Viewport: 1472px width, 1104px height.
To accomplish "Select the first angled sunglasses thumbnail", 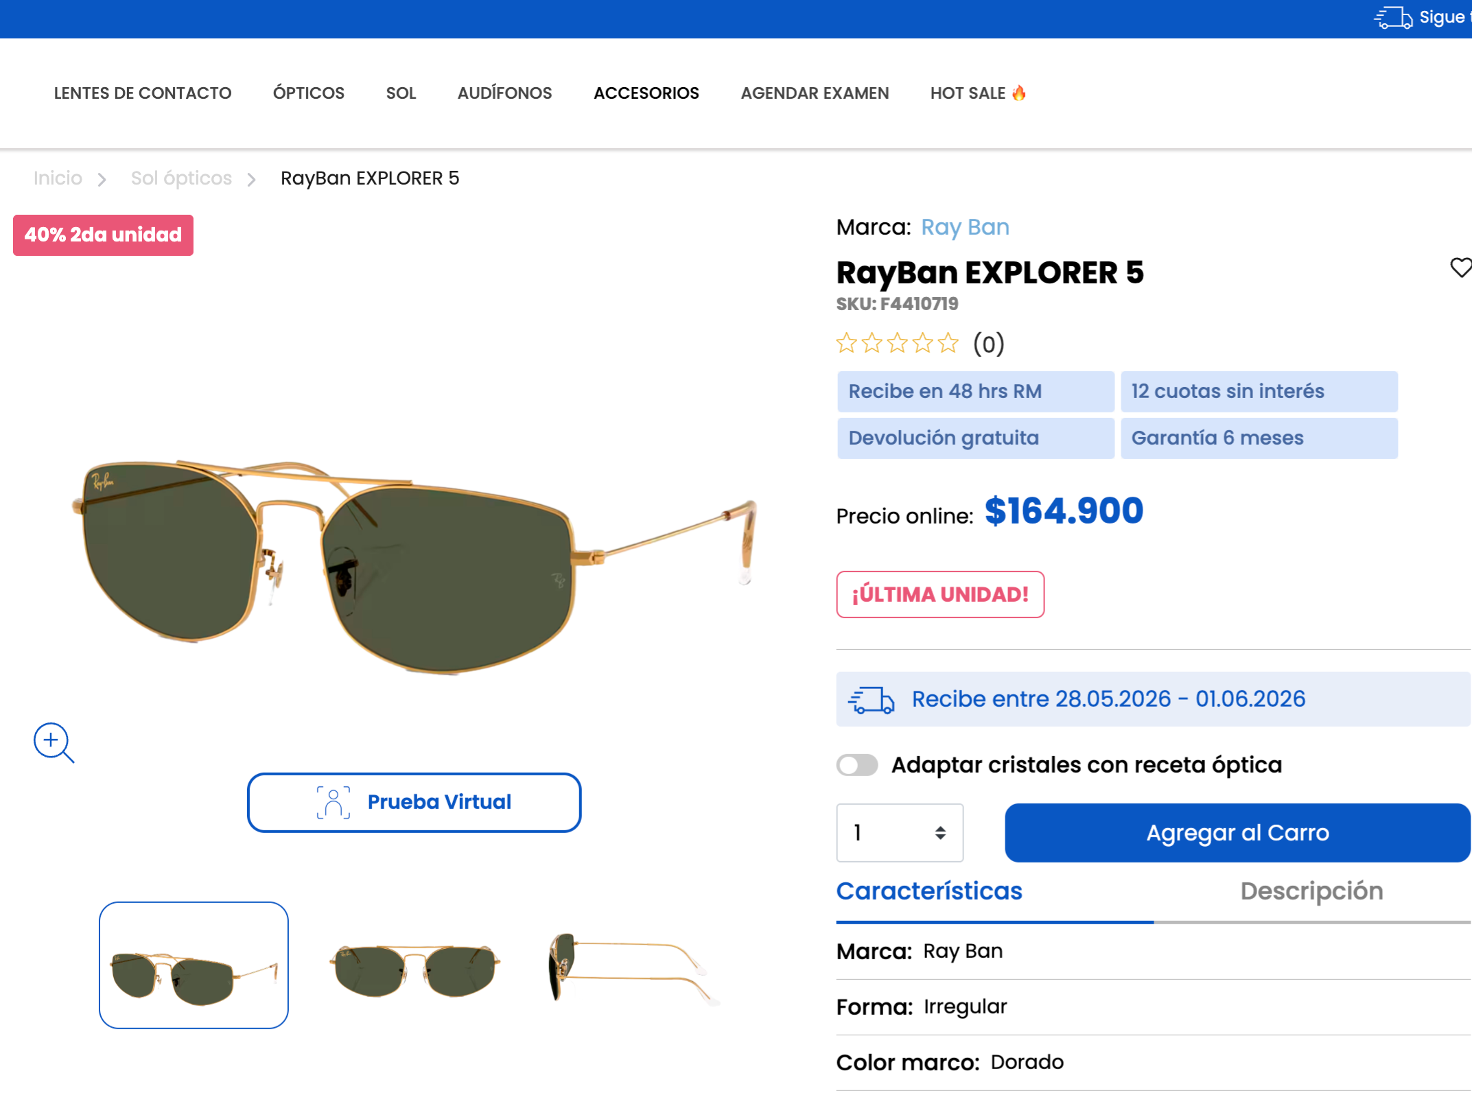I will tap(194, 965).
